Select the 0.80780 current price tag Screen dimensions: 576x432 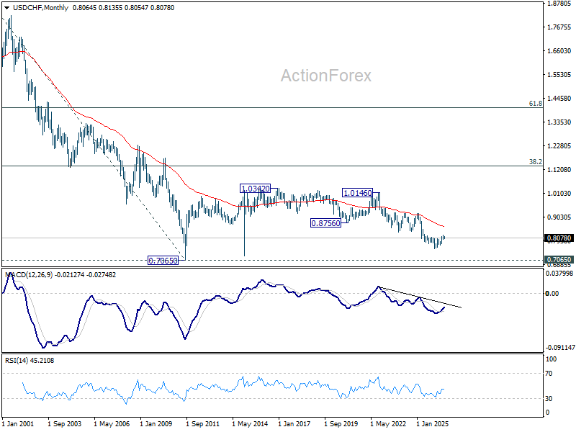click(559, 238)
